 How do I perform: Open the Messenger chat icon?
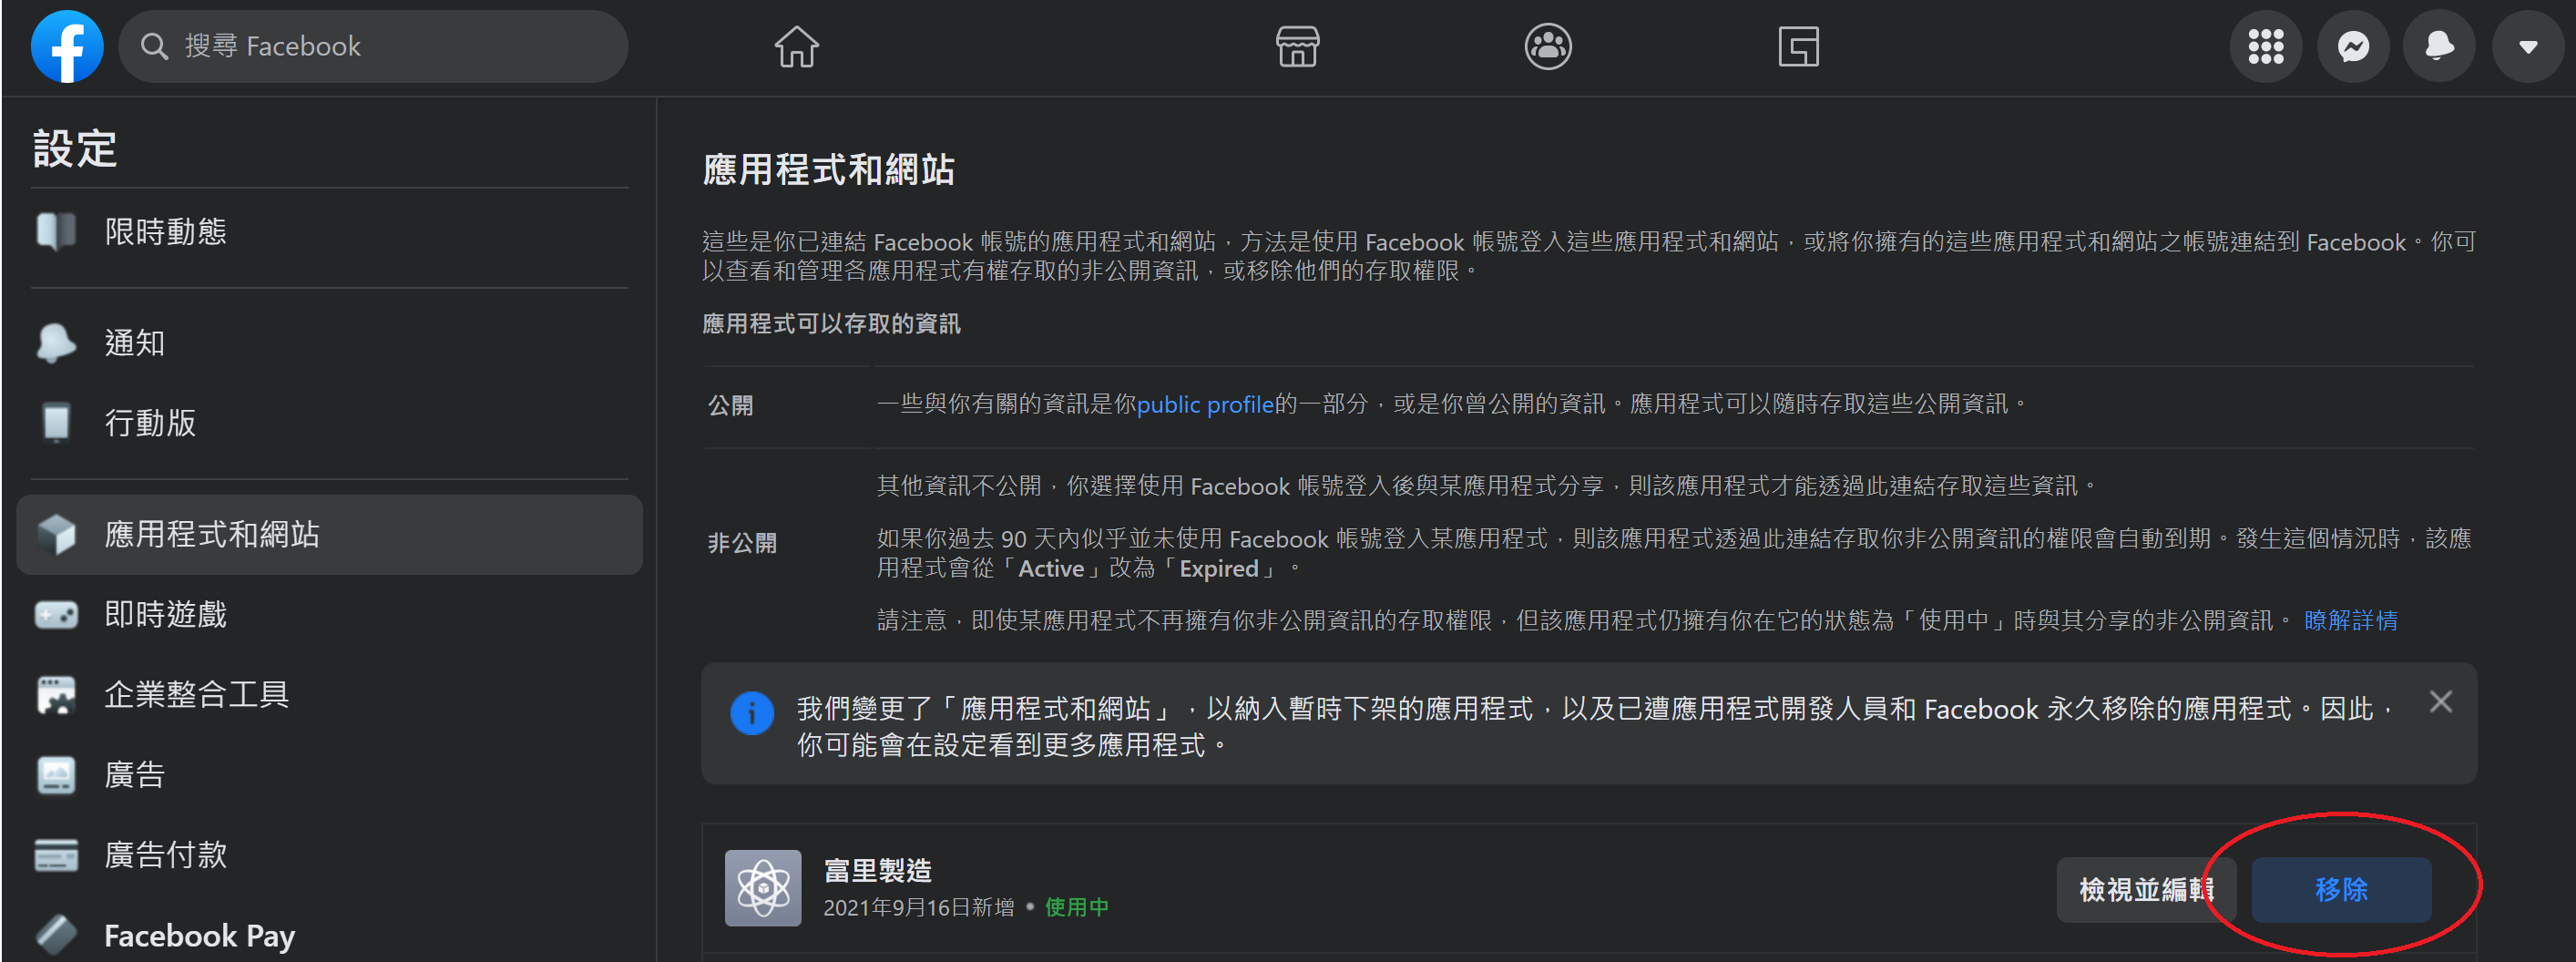coord(2352,47)
